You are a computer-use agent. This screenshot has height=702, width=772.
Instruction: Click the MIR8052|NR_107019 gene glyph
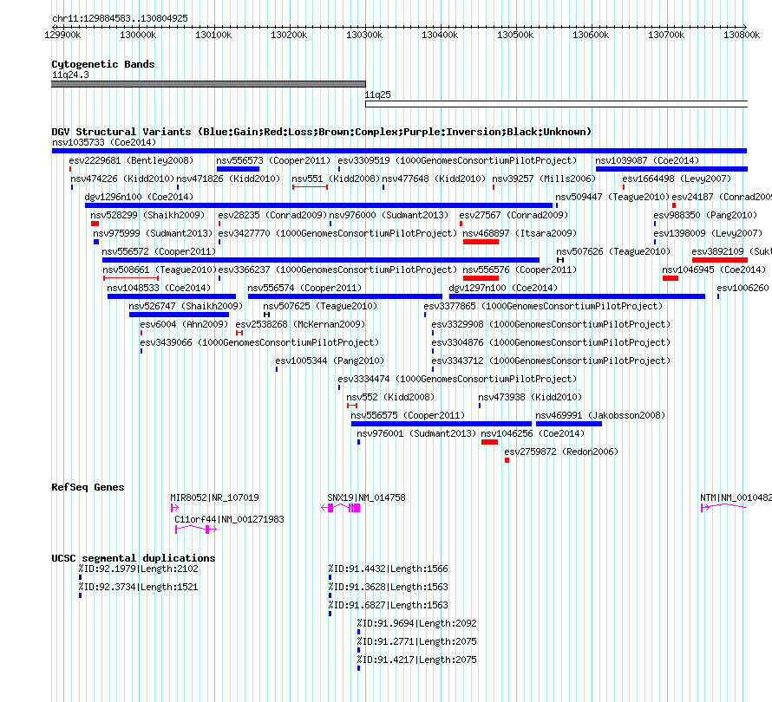pyautogui.click(x=174, y=508)
